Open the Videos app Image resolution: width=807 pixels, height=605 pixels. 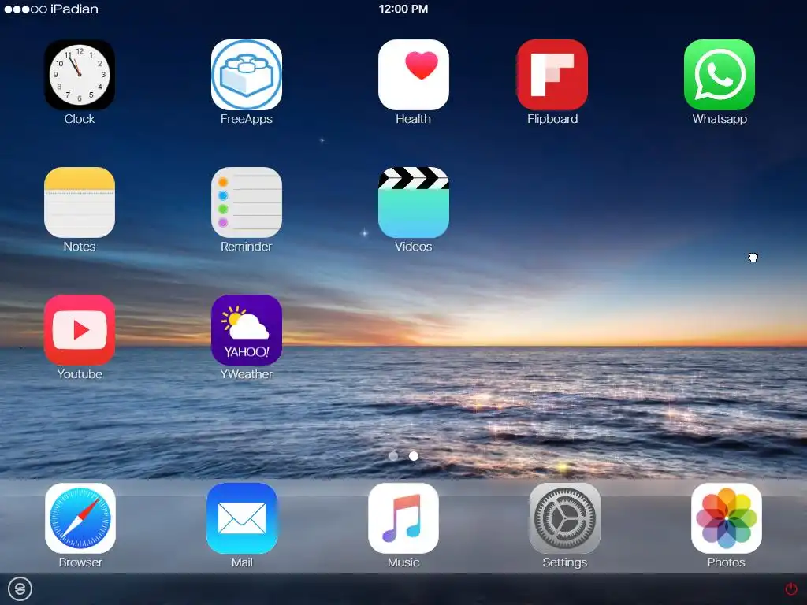[413, 202]
